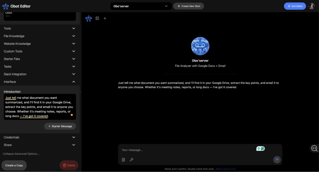Click Collapse Advanced Options link
The image size is (319, 172).
(x=21, y=154)
